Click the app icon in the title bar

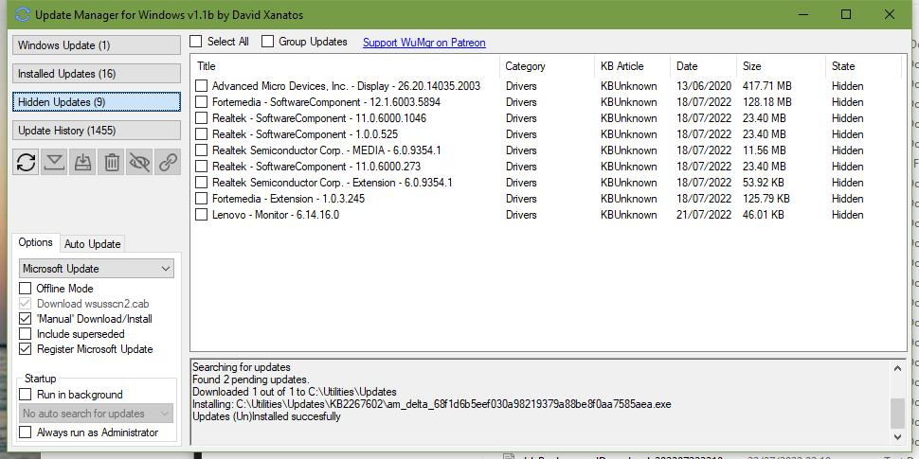[23, 15]
